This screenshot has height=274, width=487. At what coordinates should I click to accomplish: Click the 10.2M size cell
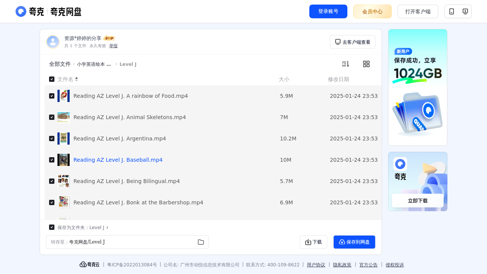point(288,139)
